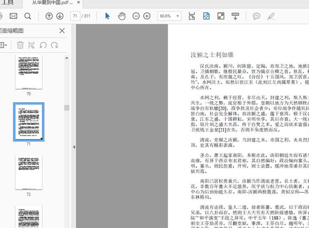Zoom out with the minus button

(136, 16)
